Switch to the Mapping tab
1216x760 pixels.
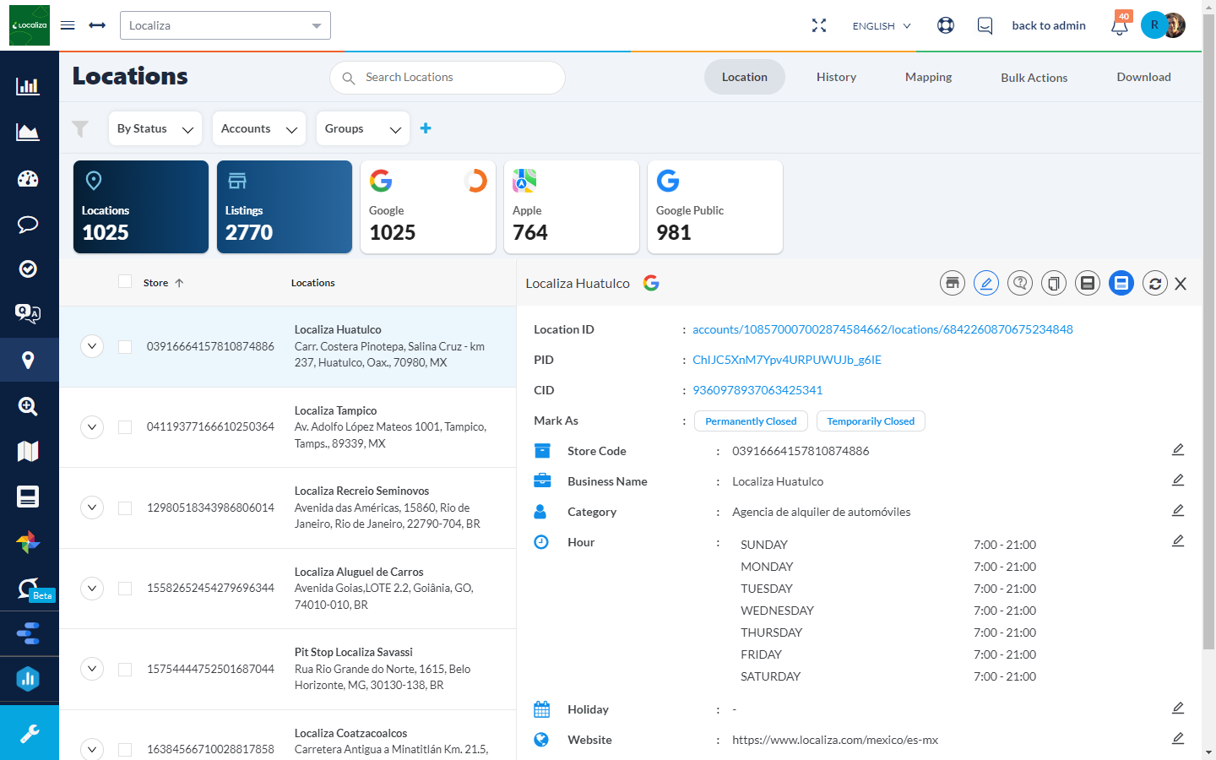coord(928,77)
